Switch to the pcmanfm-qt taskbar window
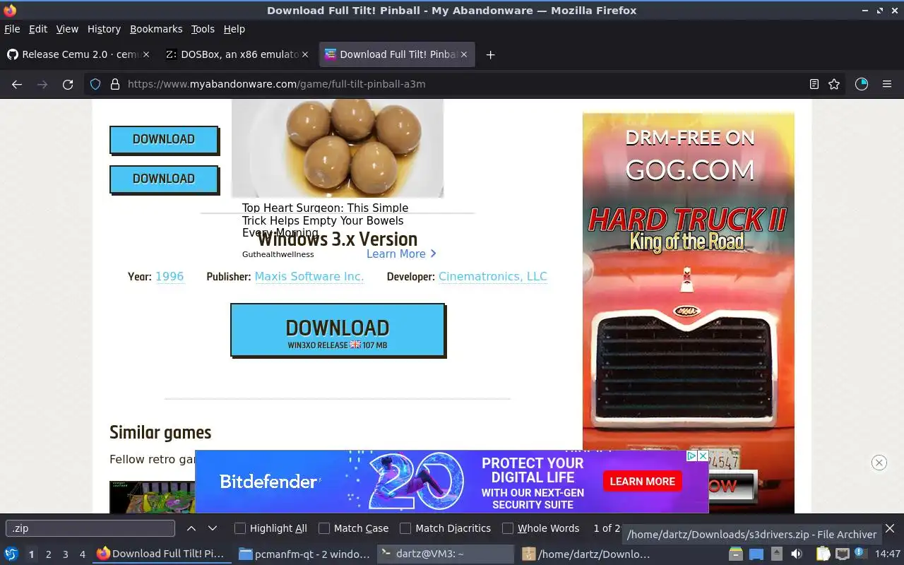904x565 pixels. [x=304, y=554]
